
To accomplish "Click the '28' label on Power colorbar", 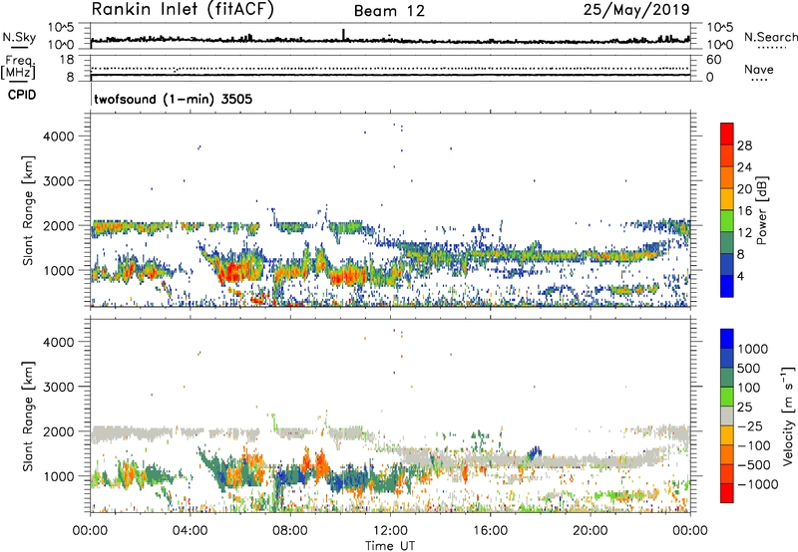I will (744, 145).
